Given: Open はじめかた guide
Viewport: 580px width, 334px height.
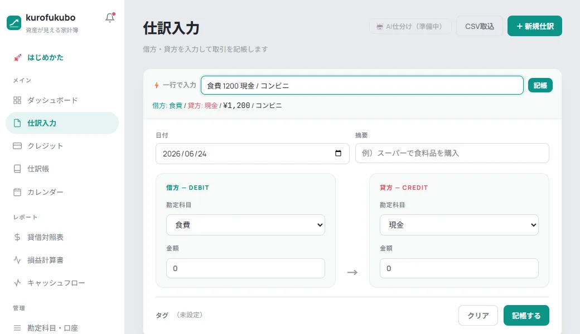Looking at the screenshot, I should click(62, 57).
